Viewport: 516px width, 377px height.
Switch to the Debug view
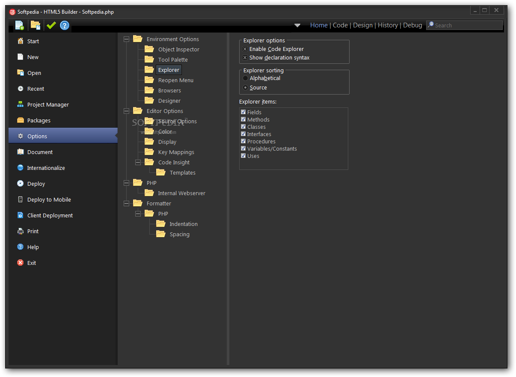412,25
